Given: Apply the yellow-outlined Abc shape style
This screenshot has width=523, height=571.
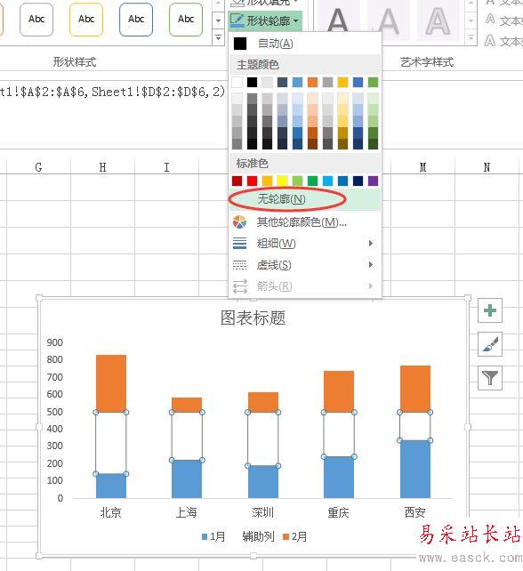Looking at the screenshot, I should point(86,20).
